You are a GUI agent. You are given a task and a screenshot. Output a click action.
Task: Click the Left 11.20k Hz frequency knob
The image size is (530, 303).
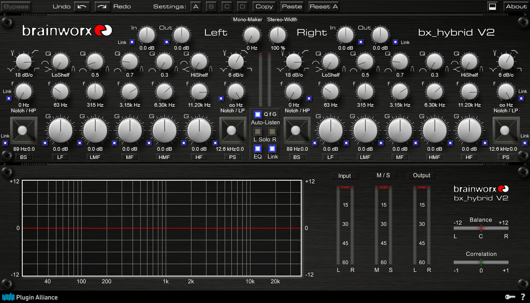(x=199, y=92)
